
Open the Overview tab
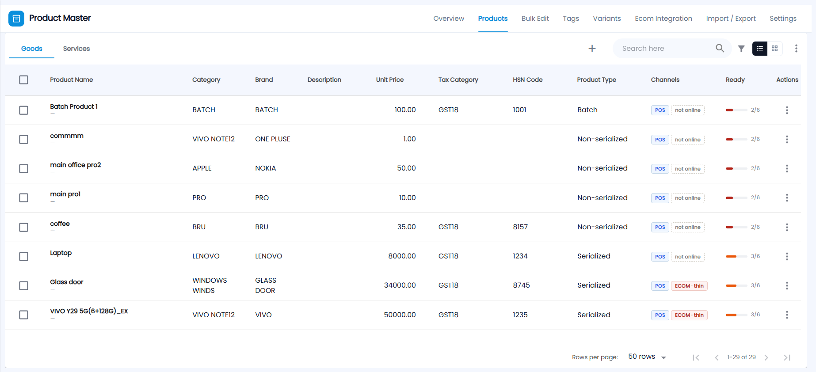449,19
